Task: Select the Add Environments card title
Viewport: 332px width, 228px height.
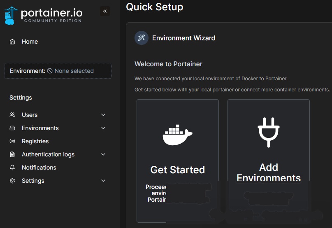Action: tap(269, 172)
